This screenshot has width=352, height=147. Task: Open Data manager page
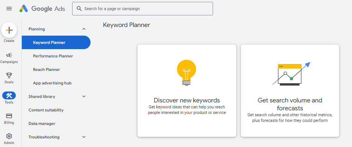[42, 123]
